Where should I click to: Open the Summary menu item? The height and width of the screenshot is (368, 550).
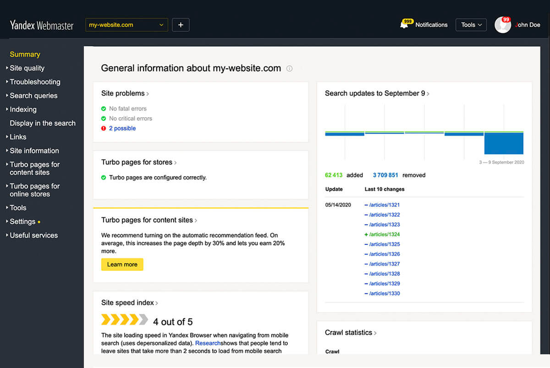coord(25,54)
